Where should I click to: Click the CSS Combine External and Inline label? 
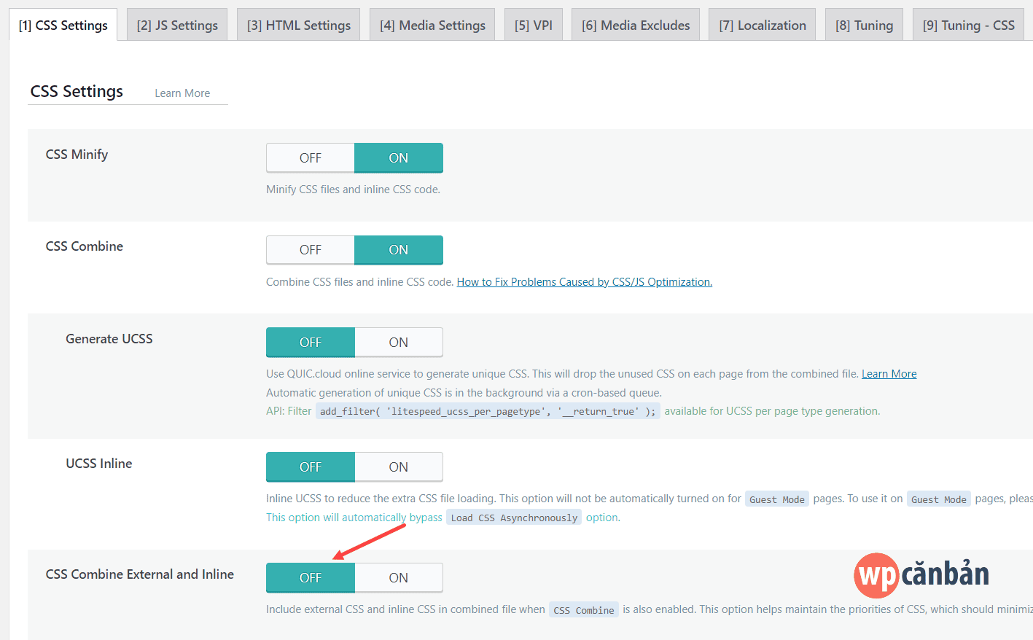140,574
